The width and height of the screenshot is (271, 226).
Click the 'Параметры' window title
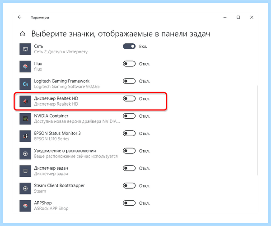point(40,18)
